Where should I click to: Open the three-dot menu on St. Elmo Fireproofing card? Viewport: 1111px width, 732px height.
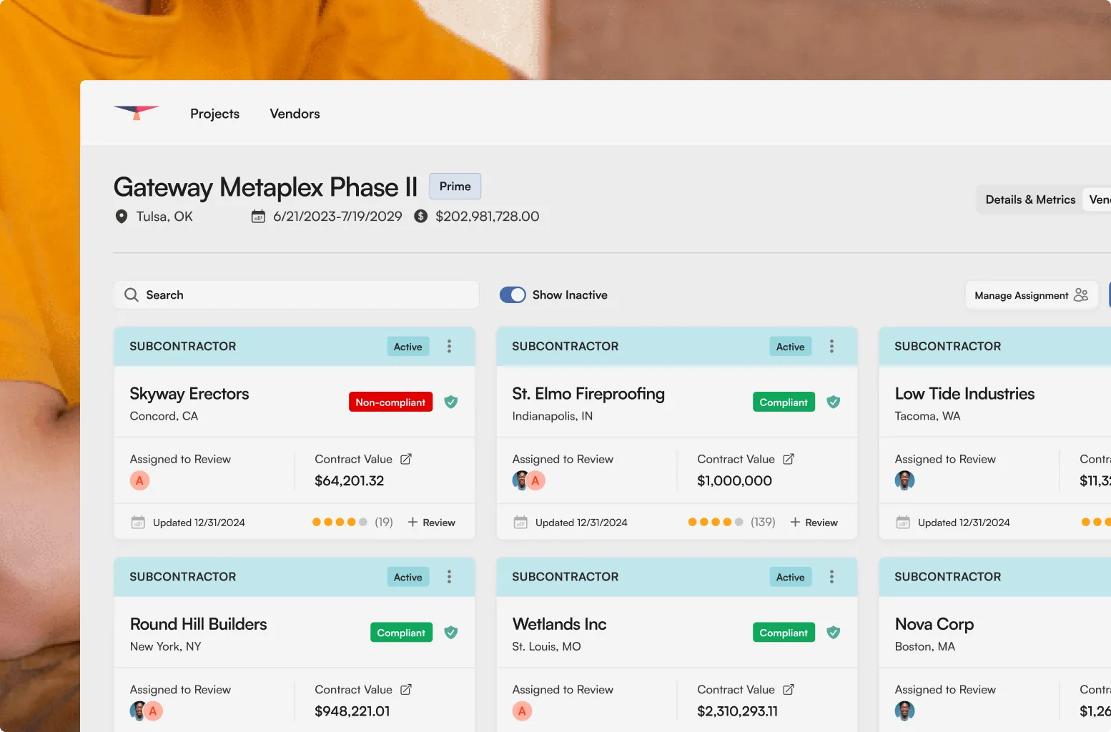tap(831, 346)
